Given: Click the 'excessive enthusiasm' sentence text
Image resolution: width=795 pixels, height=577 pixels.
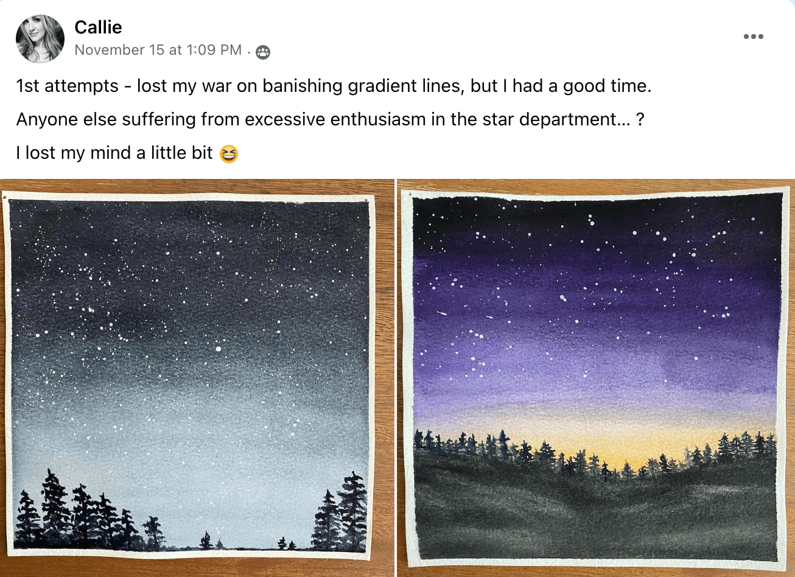Looking at the screenshot, I should pos(331,119).
